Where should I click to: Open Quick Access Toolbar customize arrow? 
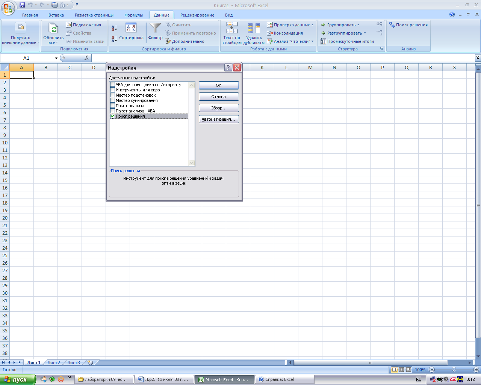(77, 5)
